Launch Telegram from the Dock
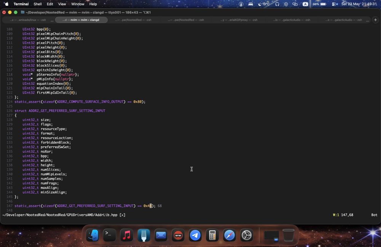Viewport: 381px width, 247px height. pyautogui.click(x=195, y=235)
